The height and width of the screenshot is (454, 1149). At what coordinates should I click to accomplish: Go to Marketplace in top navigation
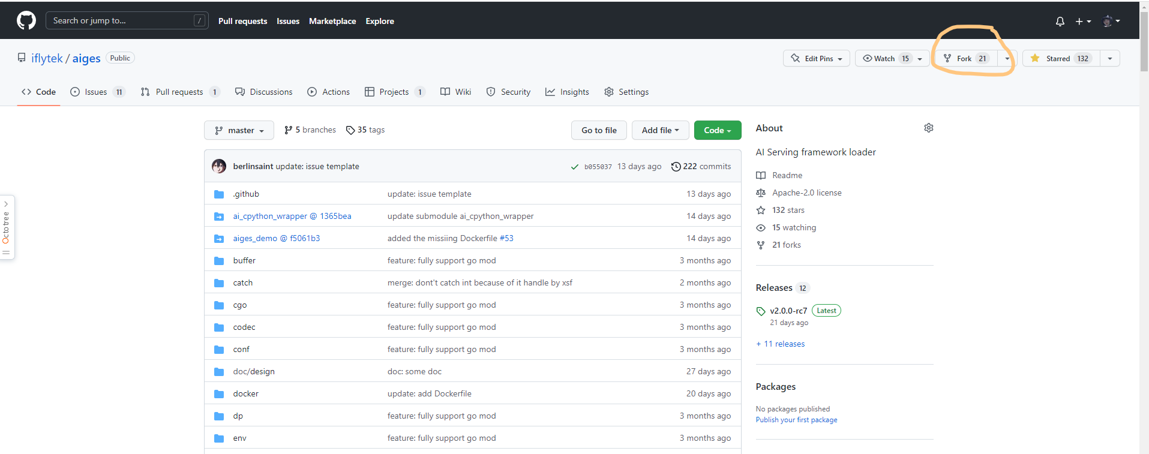click(x=332, y=21)
